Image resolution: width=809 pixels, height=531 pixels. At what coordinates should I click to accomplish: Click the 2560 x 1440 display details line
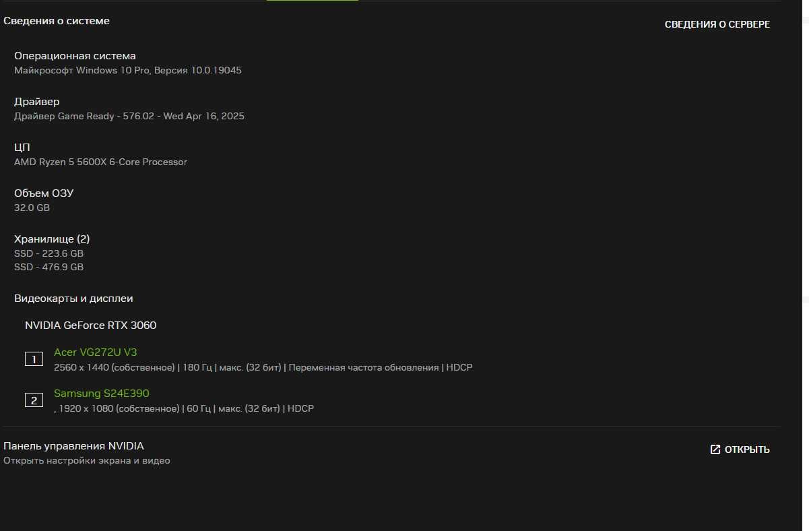pos(263,367)
